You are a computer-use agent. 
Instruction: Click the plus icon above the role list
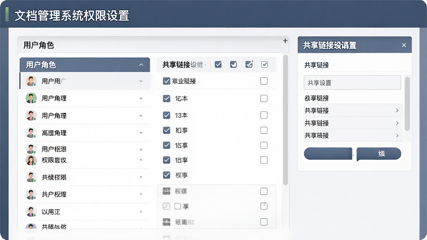285,40
